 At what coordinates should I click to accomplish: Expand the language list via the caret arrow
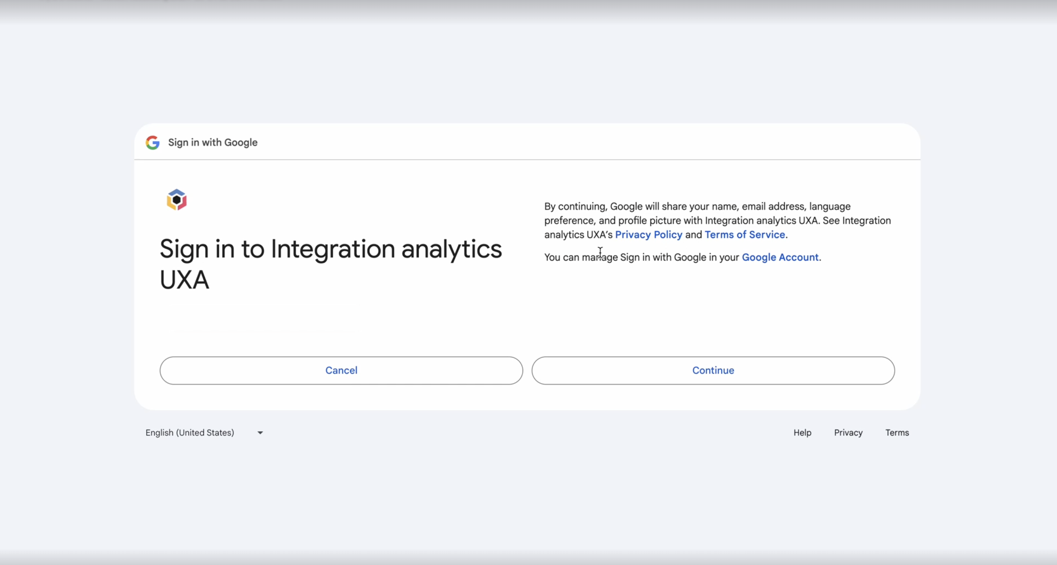(x=260, y=433)
